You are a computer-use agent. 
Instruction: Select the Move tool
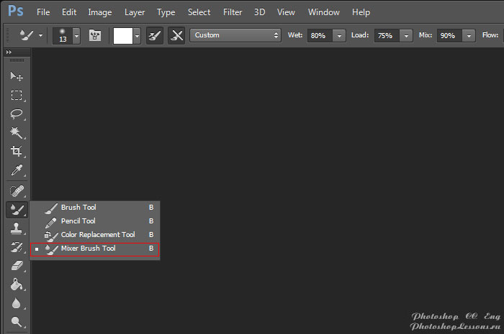coord(17,76)
